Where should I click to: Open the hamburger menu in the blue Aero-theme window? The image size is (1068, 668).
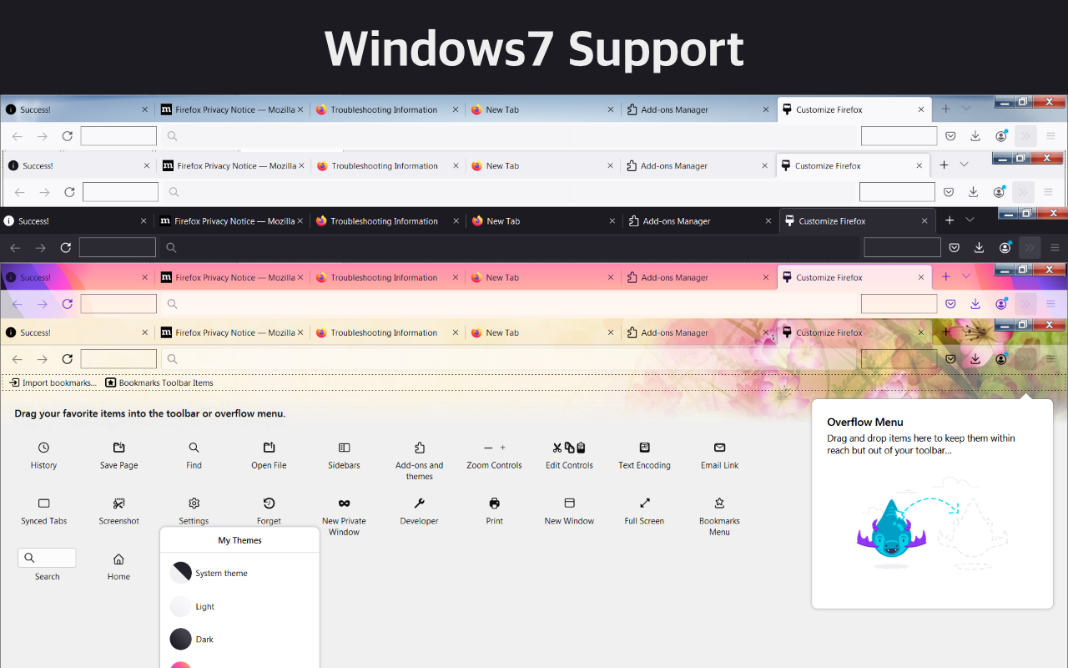click(1050, 136)
